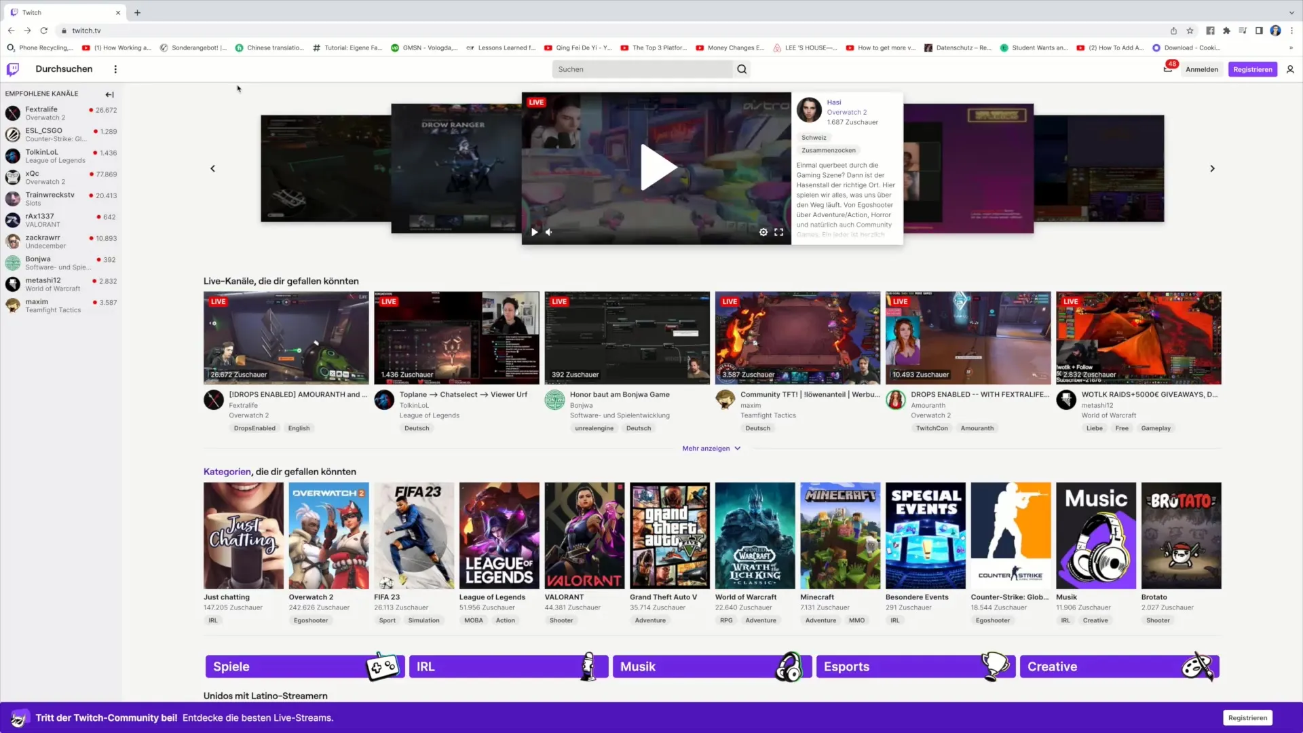This screenshot has width=1303, height=733.
Task: Click the play button on featured stream
Action: (656, 168)
